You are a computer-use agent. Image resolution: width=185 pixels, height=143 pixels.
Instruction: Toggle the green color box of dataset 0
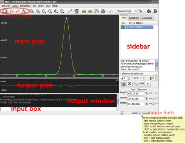pyautogui.click(x=122, y=27)
